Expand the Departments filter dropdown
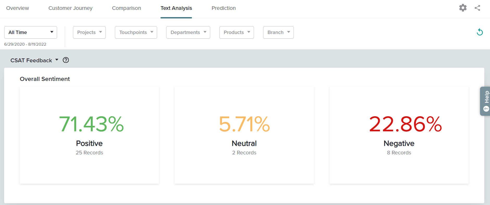 188,32
